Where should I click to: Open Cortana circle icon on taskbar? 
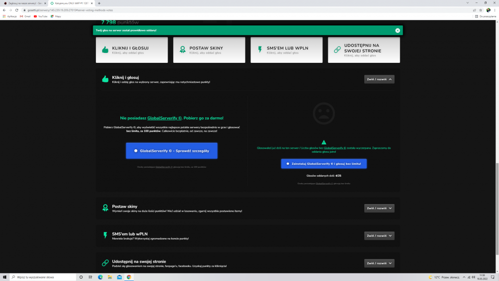(x=81, y=277)
